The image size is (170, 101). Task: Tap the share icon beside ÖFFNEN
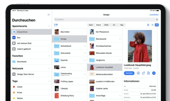[143, 73]
